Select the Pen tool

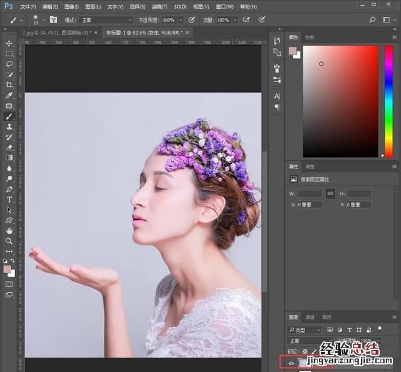point(9,189)
